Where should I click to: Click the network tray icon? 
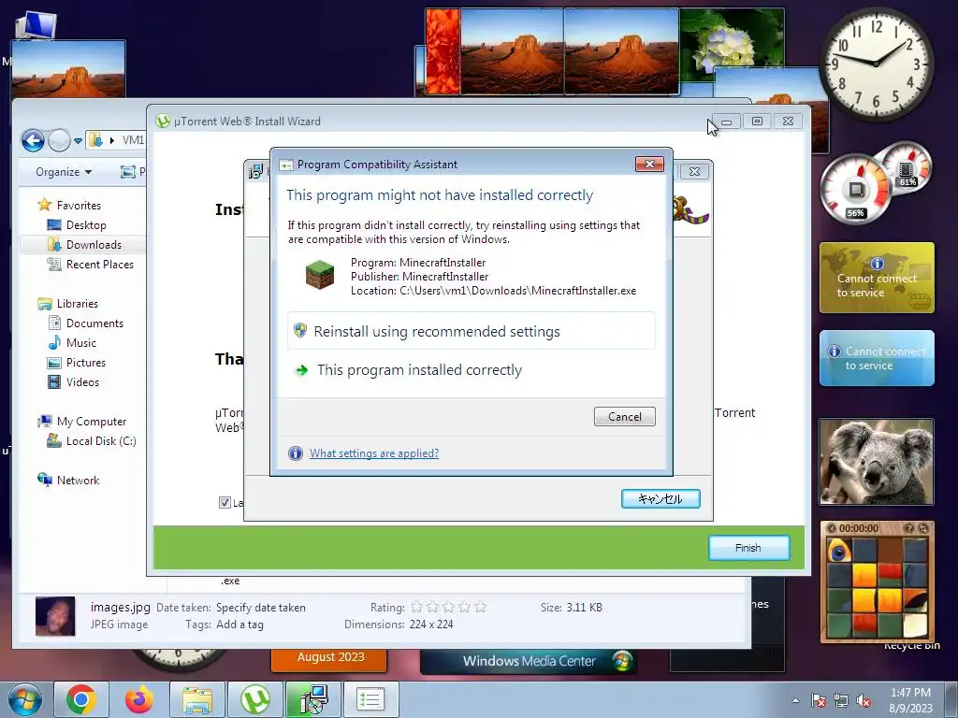tap(841, 700)
